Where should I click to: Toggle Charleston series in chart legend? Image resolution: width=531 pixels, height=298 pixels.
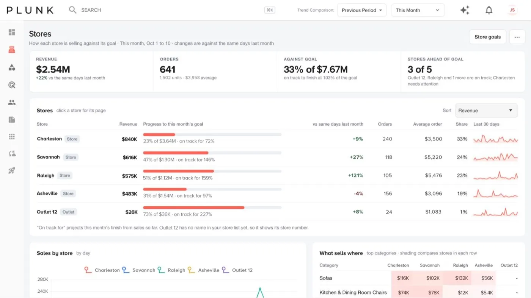pos(102,270)
